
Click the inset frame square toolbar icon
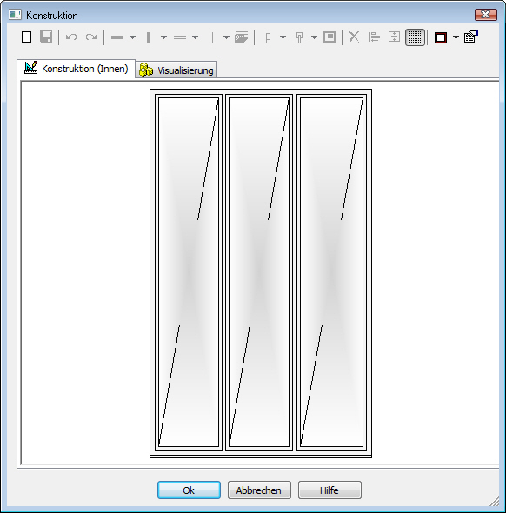[x=330, y=37]
